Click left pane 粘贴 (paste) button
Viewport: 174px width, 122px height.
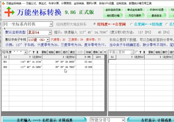click(x=51, y=52)
